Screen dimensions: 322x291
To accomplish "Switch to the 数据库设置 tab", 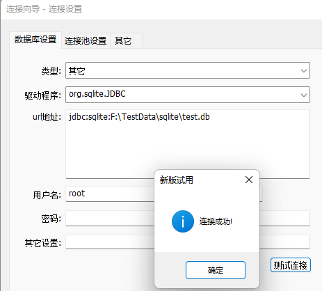I will [x=35, y=40].
